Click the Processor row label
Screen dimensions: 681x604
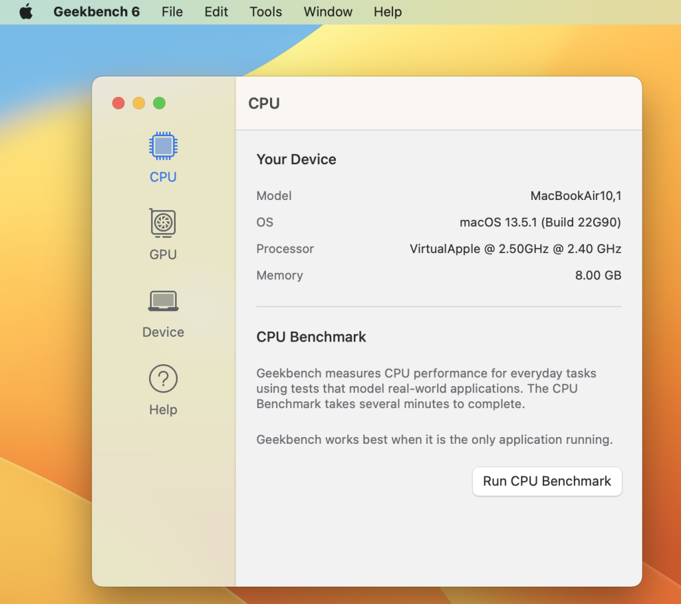285,249
